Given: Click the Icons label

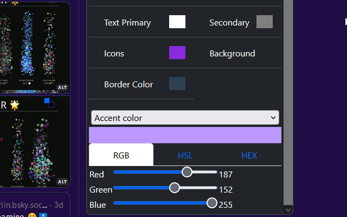Looking at the screenshot, I should click(x=114, y=54).
